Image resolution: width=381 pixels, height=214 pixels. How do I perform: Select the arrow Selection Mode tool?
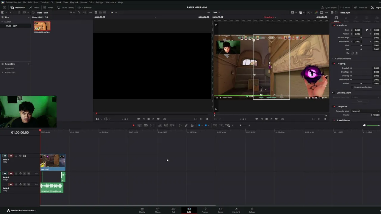pos(133,125)
